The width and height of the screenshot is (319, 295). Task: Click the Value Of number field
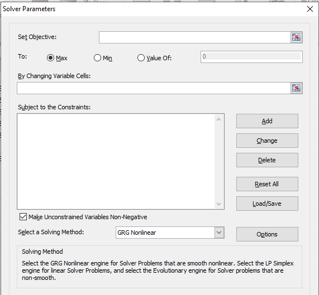pos(251,57)
